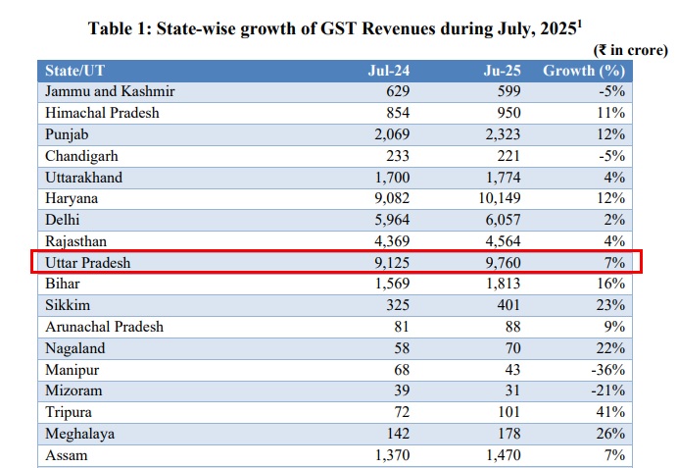Click the Sikkim row label
Image resolution: width=678 pixels, height=468 pixels.
point(67,306)
